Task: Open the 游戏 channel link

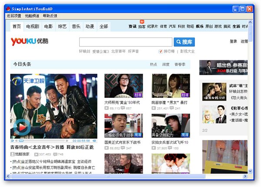Action: 218,26
